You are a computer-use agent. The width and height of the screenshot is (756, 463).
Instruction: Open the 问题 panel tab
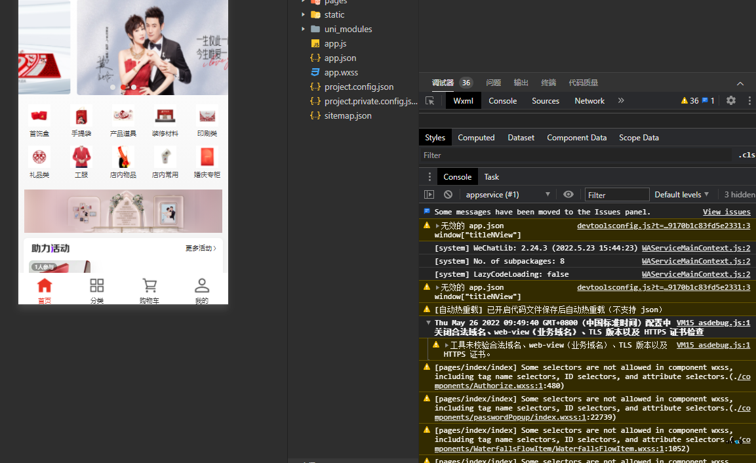coord(493,83)
